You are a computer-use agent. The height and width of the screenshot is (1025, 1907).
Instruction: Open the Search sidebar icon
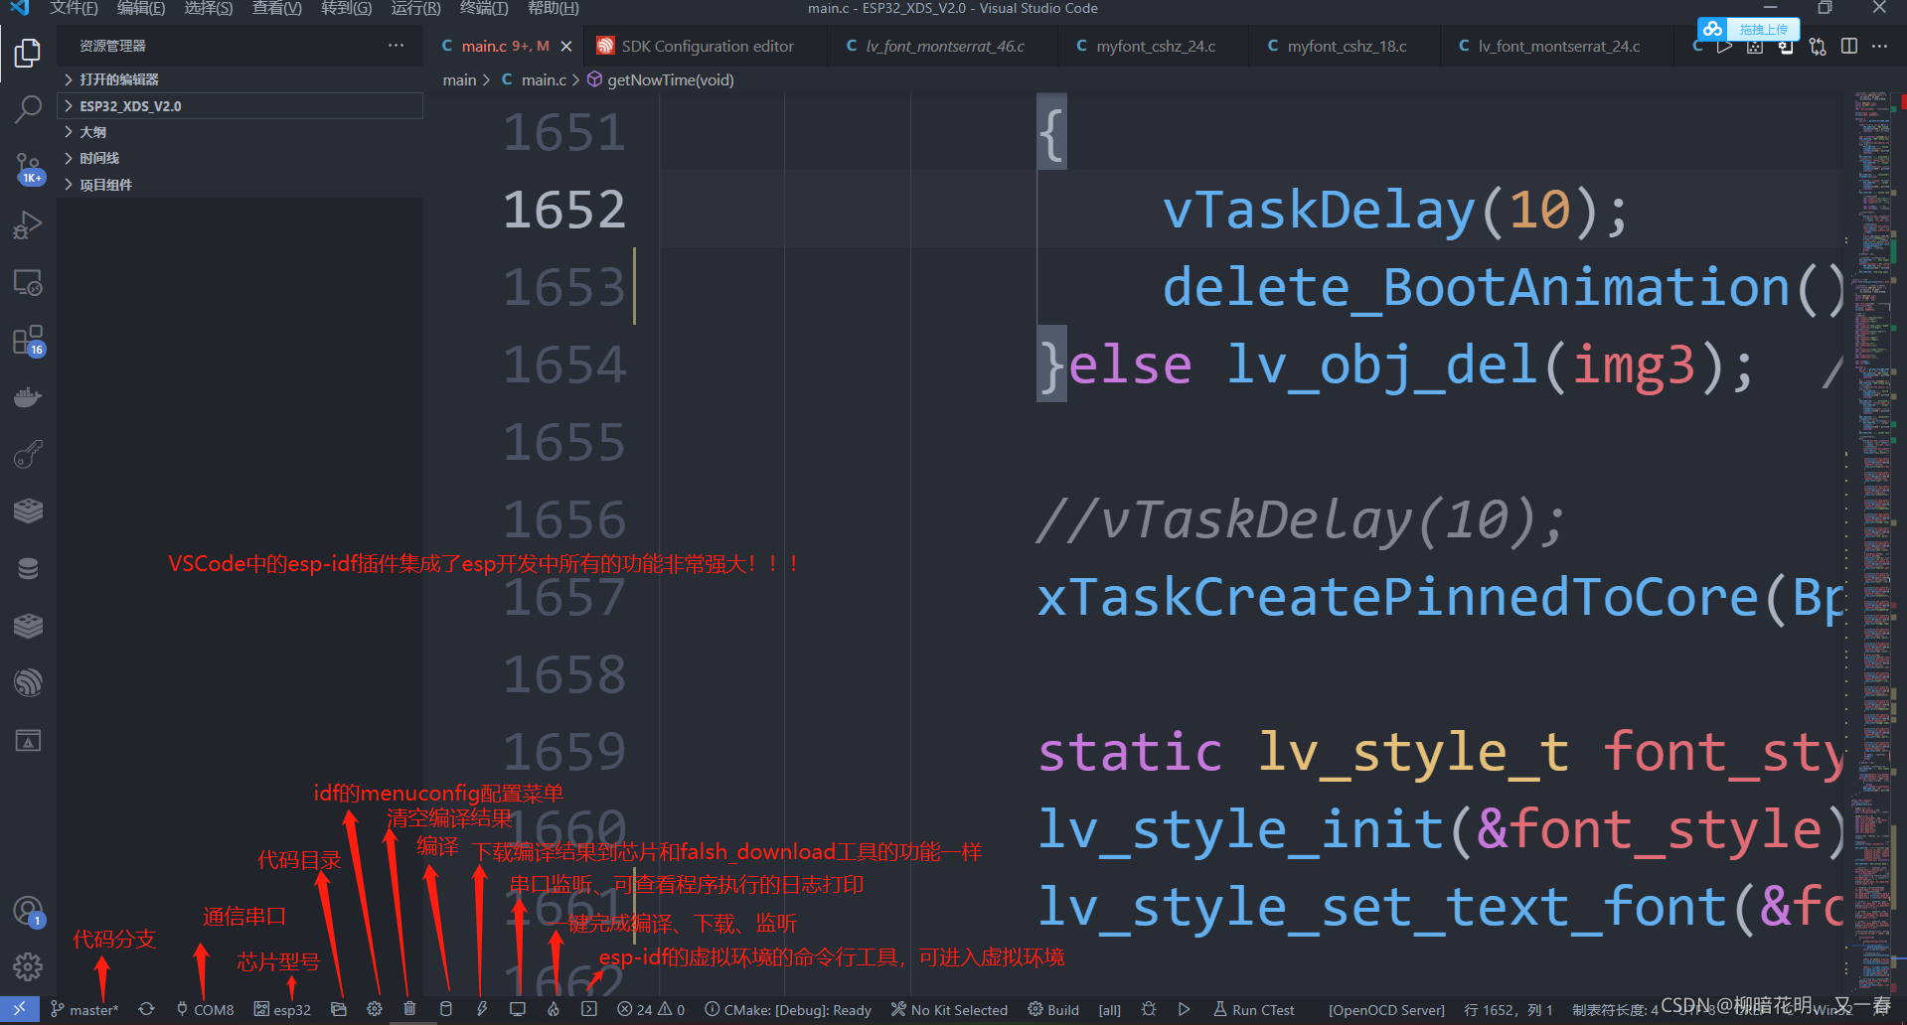point(28,109)
